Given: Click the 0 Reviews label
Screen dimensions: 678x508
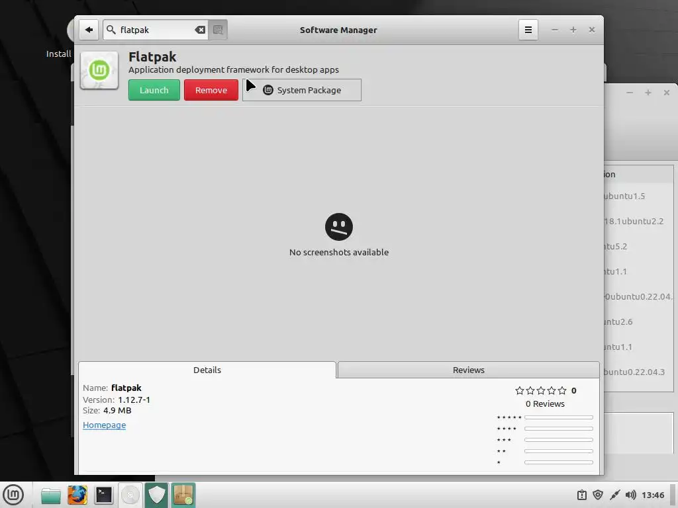Looking at the screenshot, I should point(545,404).
